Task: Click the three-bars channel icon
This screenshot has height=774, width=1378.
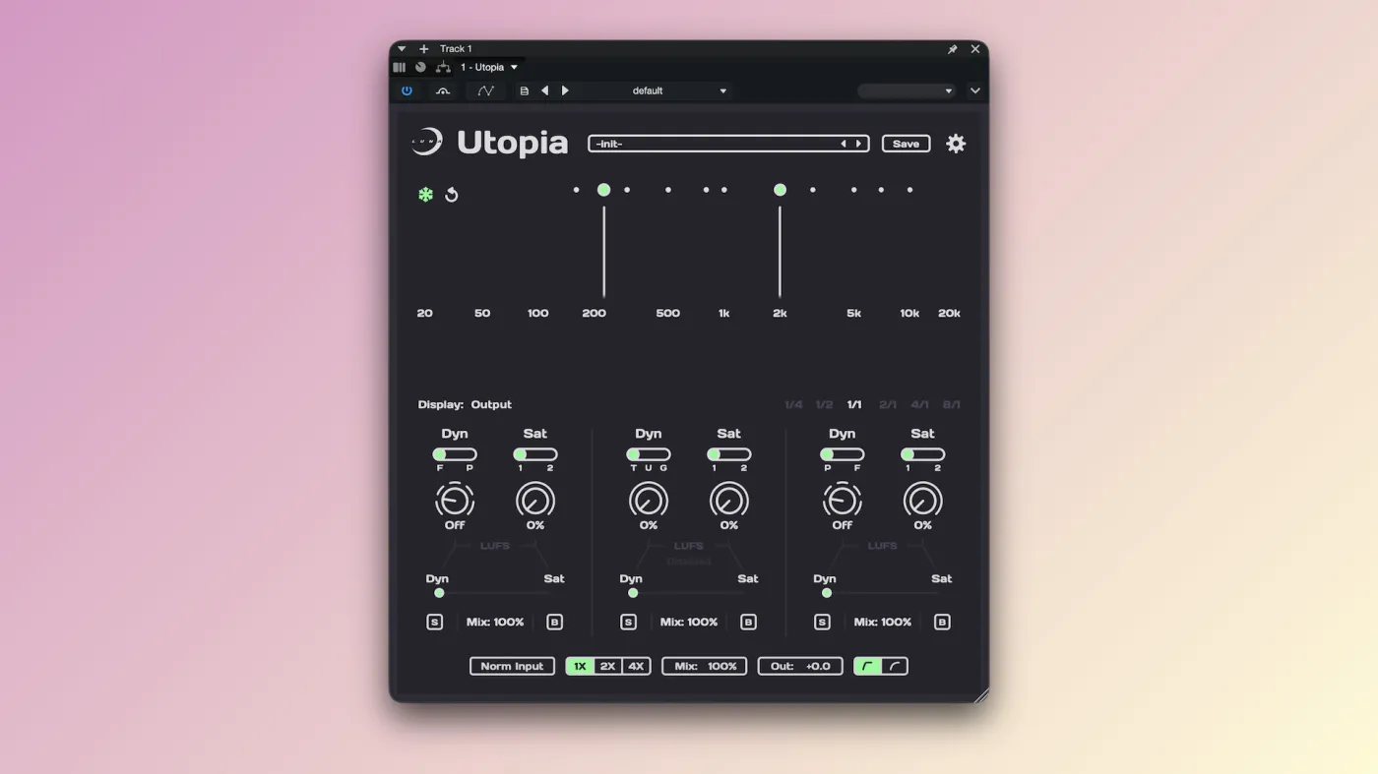Action: point(400,67)
